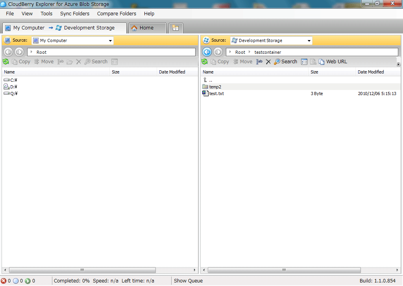Switch to the Home tab
The width and height of the screenshot is (403, 286).
coord(148,28)
